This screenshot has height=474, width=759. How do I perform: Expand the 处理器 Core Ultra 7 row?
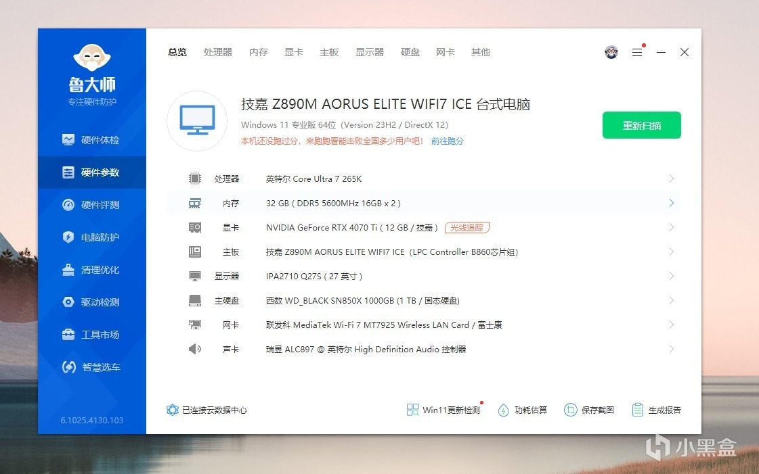click(424, 179)
